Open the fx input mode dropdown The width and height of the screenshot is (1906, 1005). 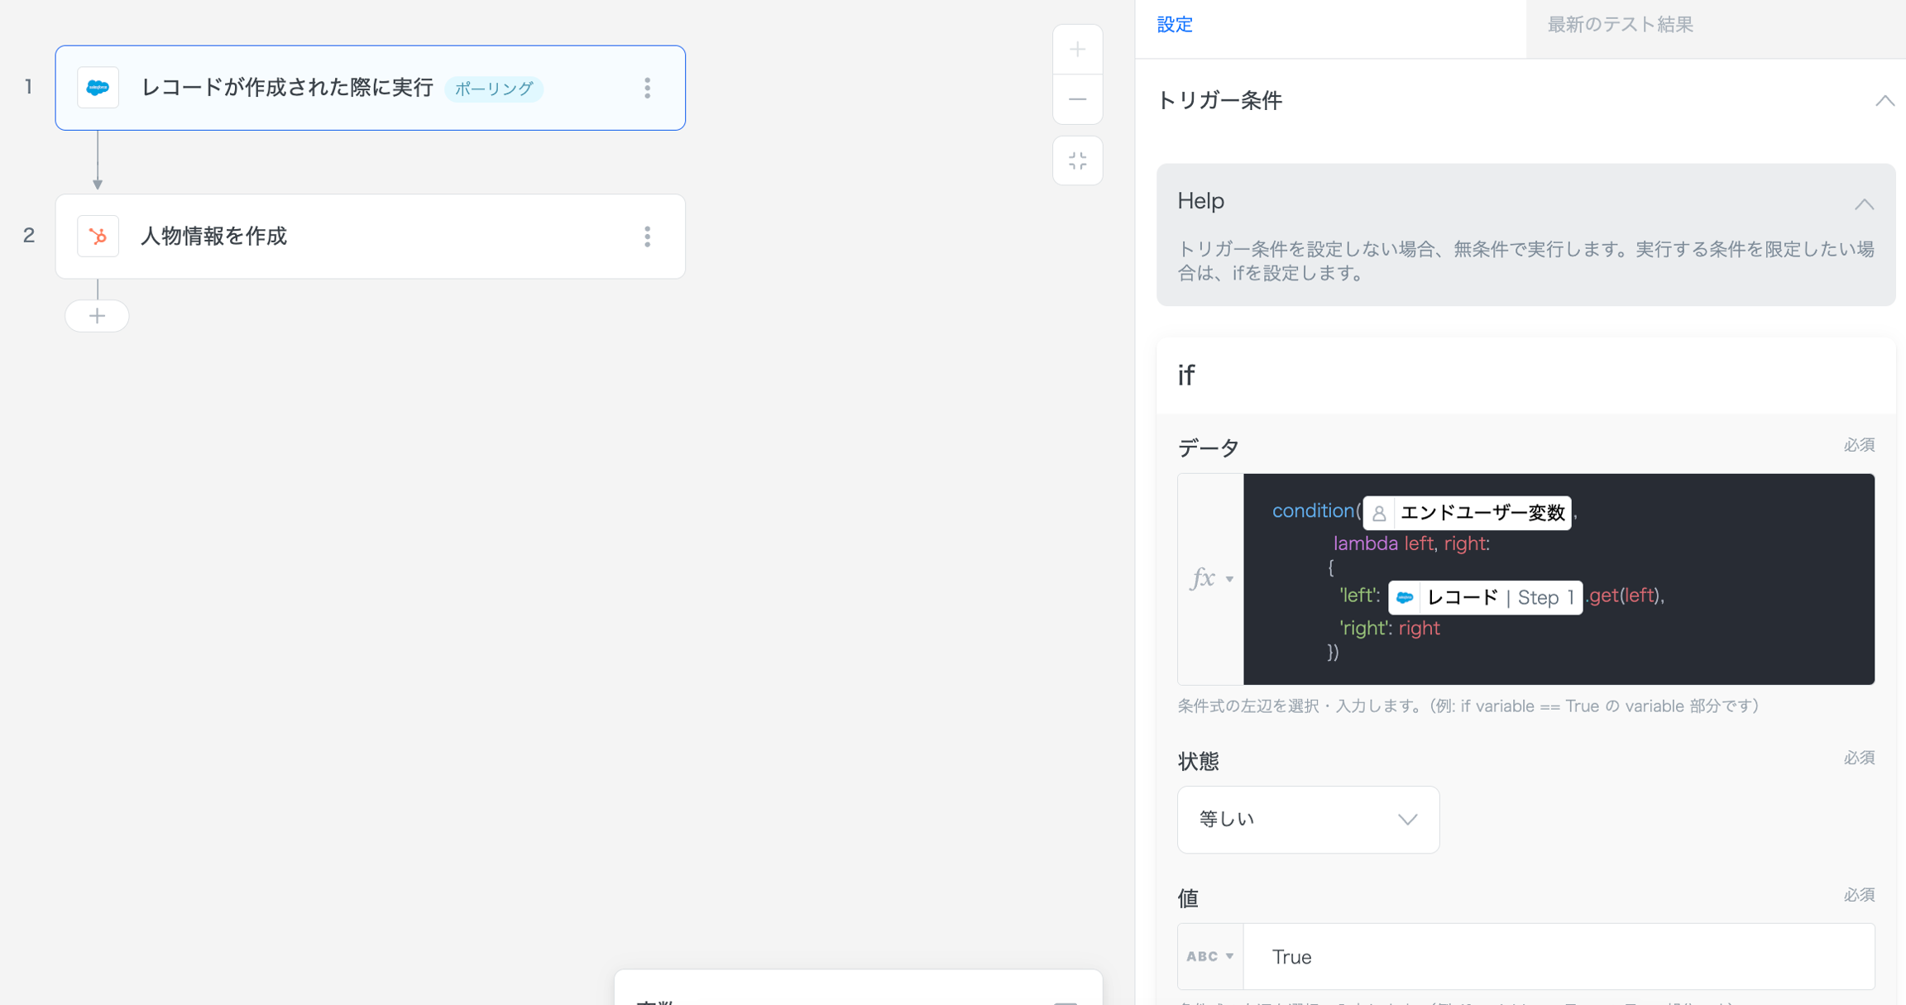point(1211,578)
